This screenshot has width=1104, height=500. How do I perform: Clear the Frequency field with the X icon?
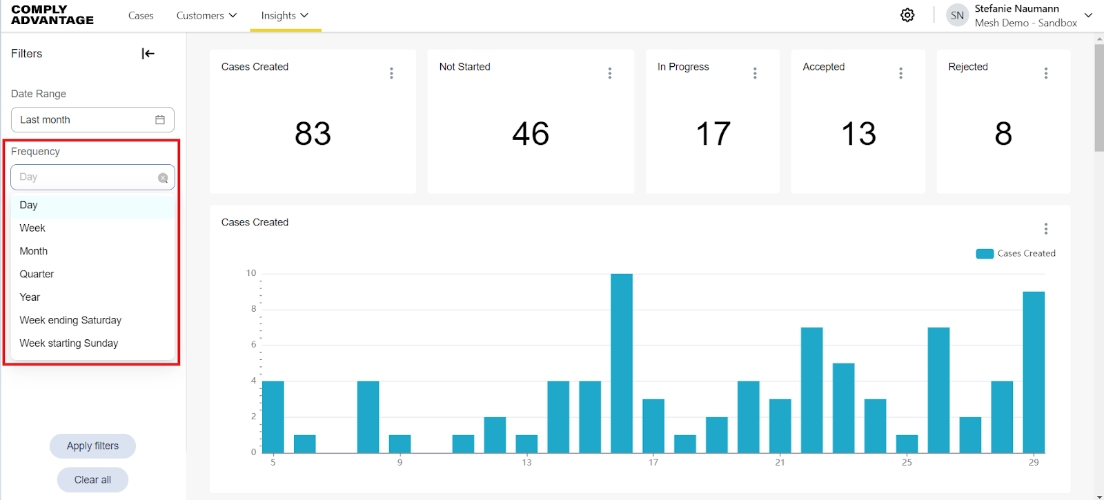[x=163, y=178]
